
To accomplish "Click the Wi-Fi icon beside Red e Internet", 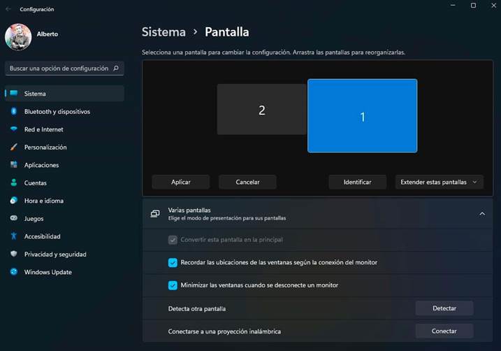I will tap(14, 129).
